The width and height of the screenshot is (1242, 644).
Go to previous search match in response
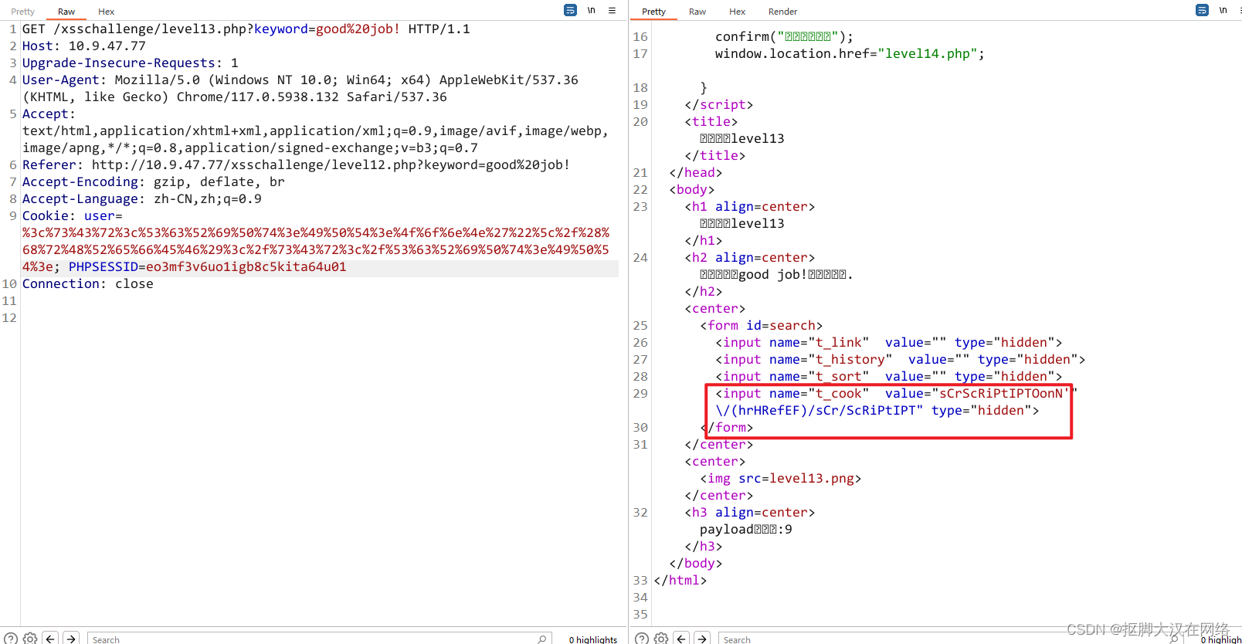pos(681,639)
